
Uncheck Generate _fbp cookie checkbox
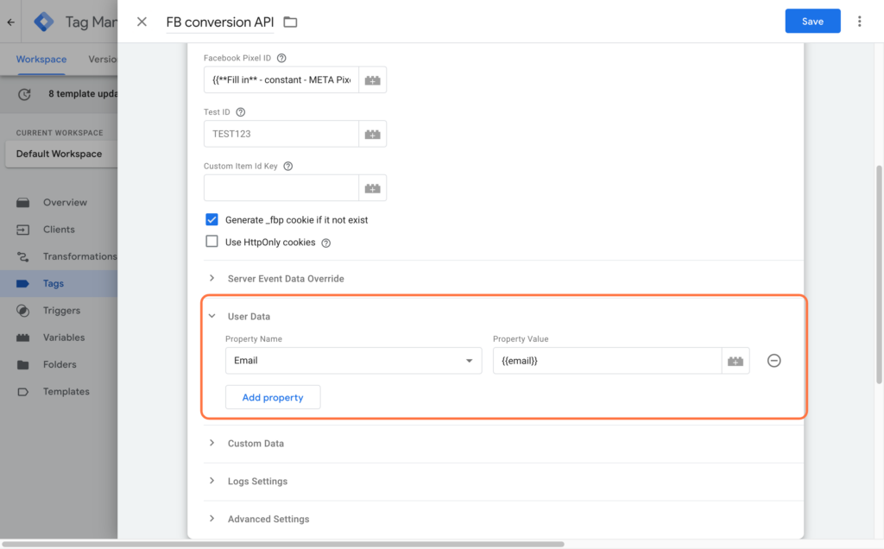click(212, 219)
